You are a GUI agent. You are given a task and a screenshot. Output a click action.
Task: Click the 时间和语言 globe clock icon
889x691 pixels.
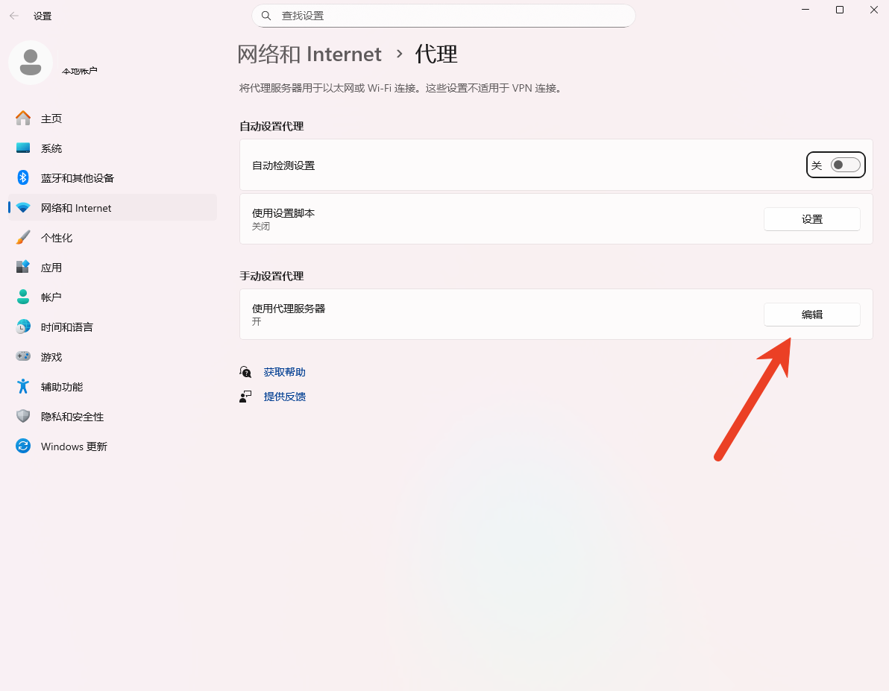point(23,327)
